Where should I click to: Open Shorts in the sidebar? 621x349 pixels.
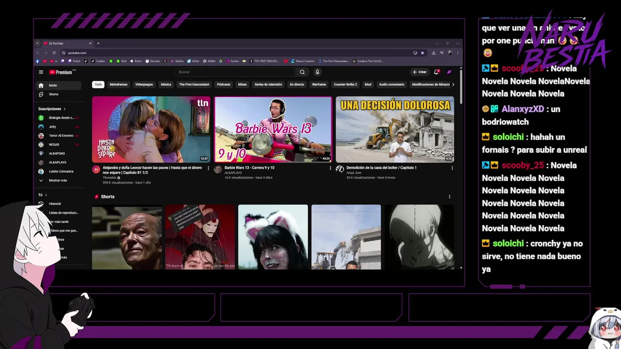click(x=59, y=94)
